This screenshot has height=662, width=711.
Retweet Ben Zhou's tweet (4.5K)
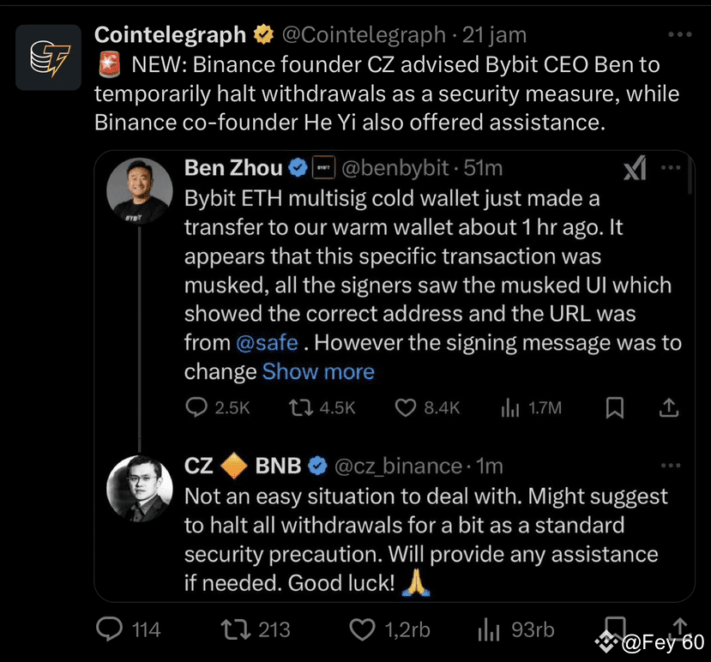coord(302,408)
